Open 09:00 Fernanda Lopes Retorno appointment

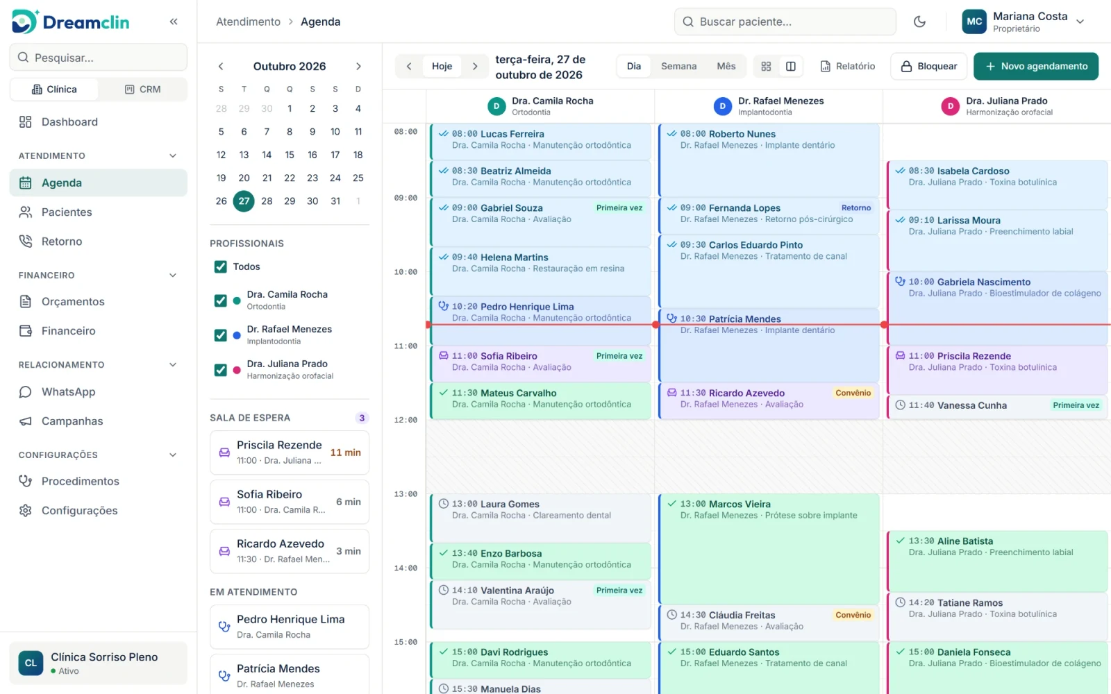(769, 215)
